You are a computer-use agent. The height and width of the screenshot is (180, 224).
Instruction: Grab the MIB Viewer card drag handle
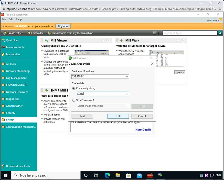[x=42, y=41]
